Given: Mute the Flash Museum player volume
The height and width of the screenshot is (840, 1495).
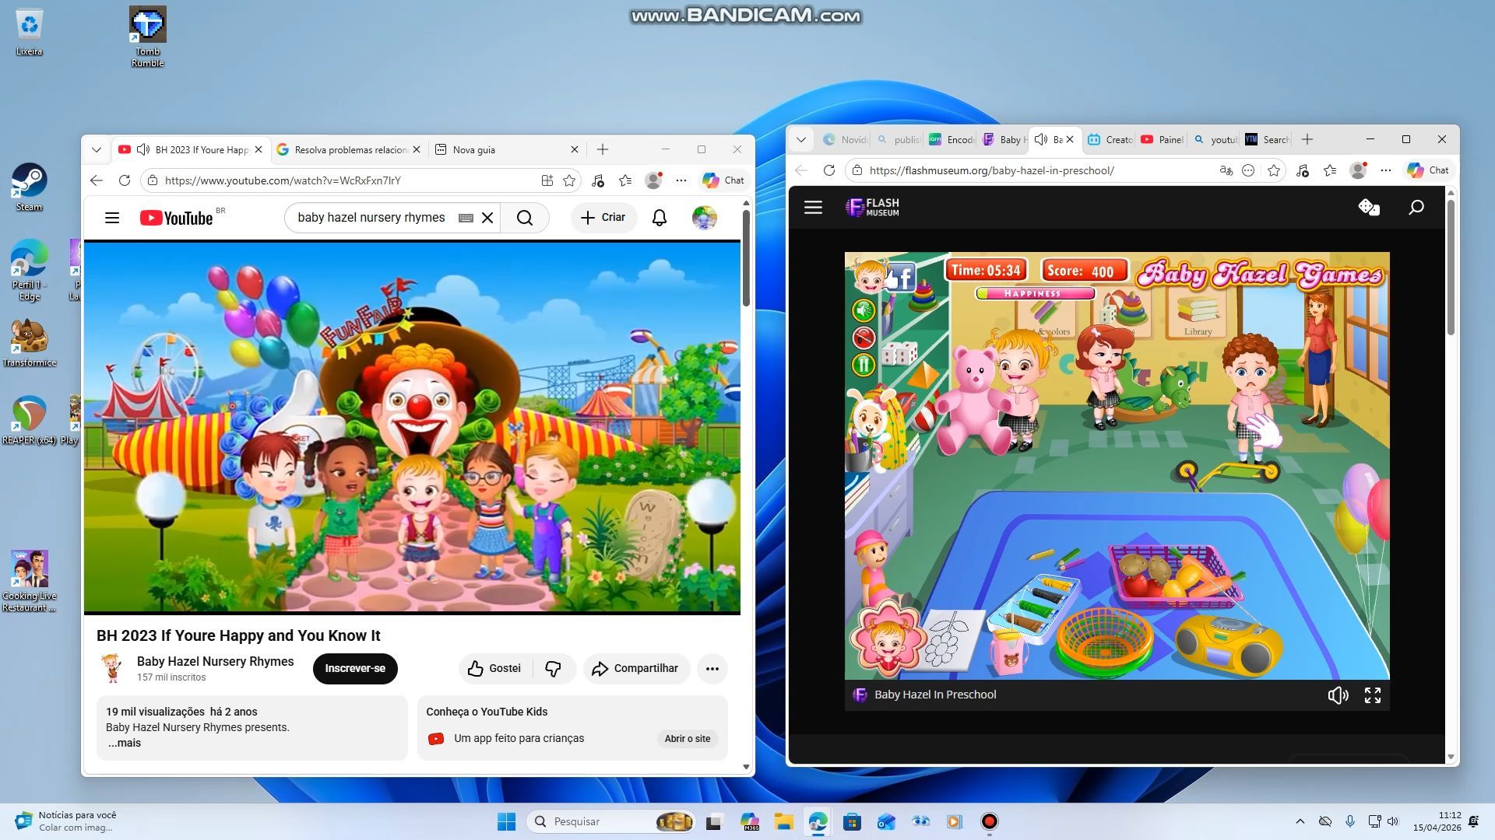Looking at the screenshot, I should (1337, 695).
